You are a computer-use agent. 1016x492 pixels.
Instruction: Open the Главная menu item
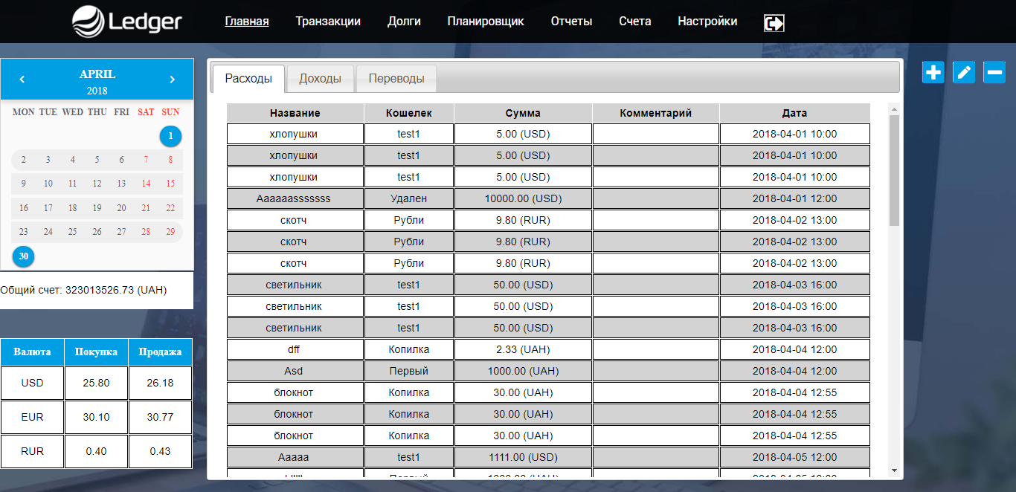[x=247, y=22]
